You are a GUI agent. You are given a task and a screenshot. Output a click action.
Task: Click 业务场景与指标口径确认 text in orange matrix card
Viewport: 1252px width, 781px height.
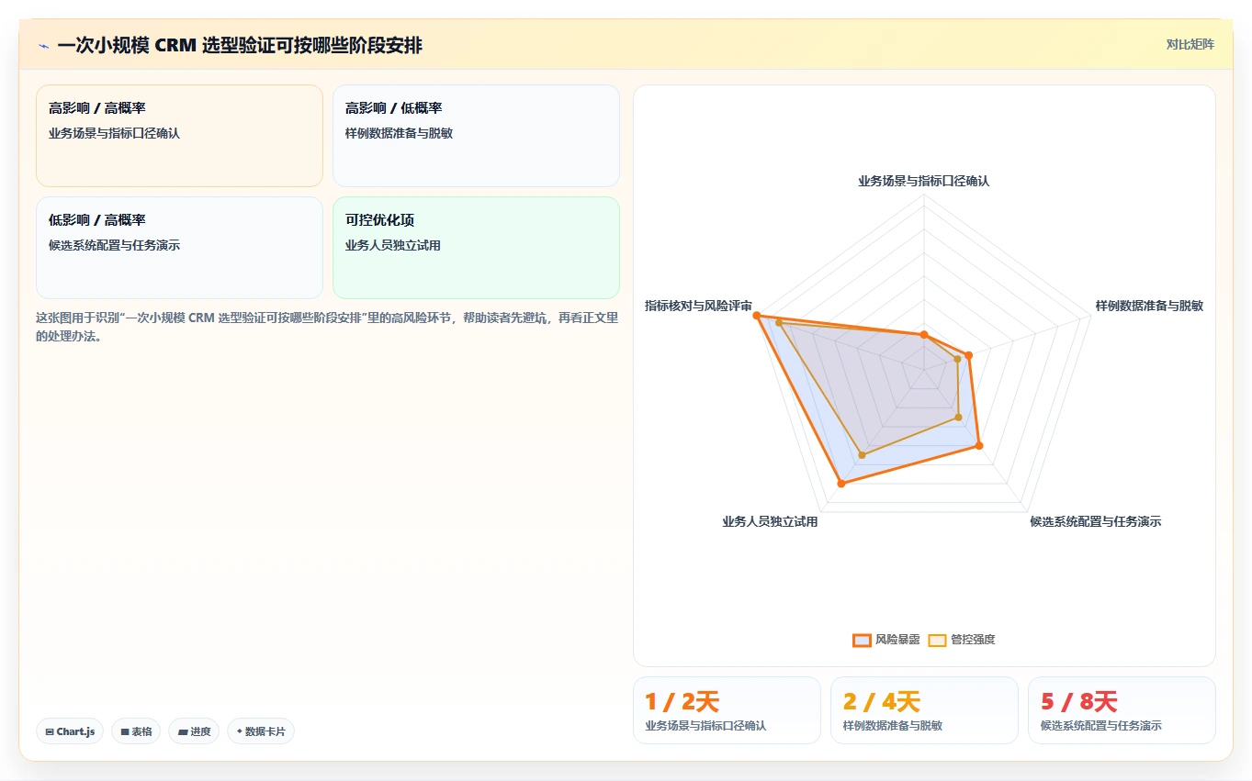point(114,133)
